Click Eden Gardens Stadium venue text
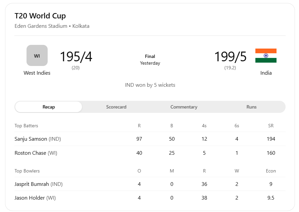Viewport: 299px width, 212px height. click(41, 26)
